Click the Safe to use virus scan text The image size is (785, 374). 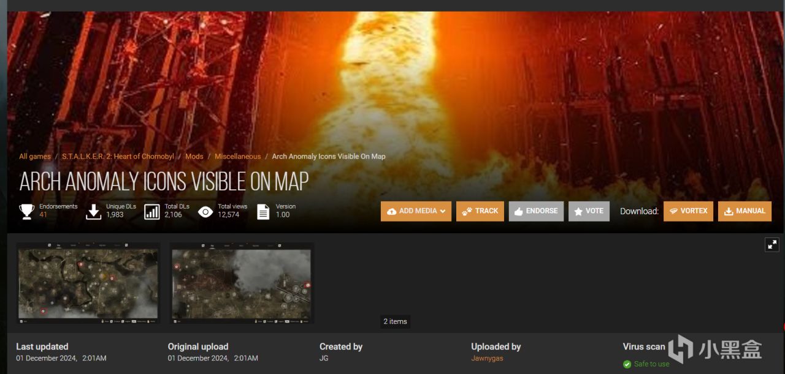click(651, 364)
